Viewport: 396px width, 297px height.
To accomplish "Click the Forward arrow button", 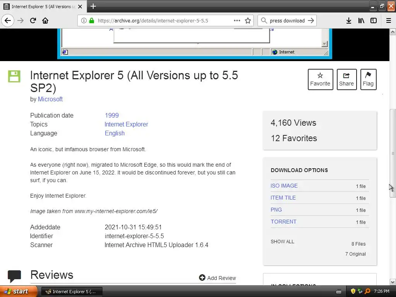I will coord(20,21).
